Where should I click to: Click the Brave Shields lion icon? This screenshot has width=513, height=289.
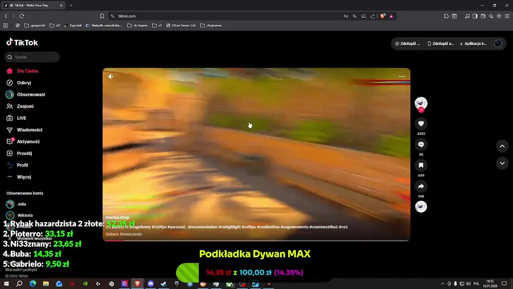(x=383, y=16)
